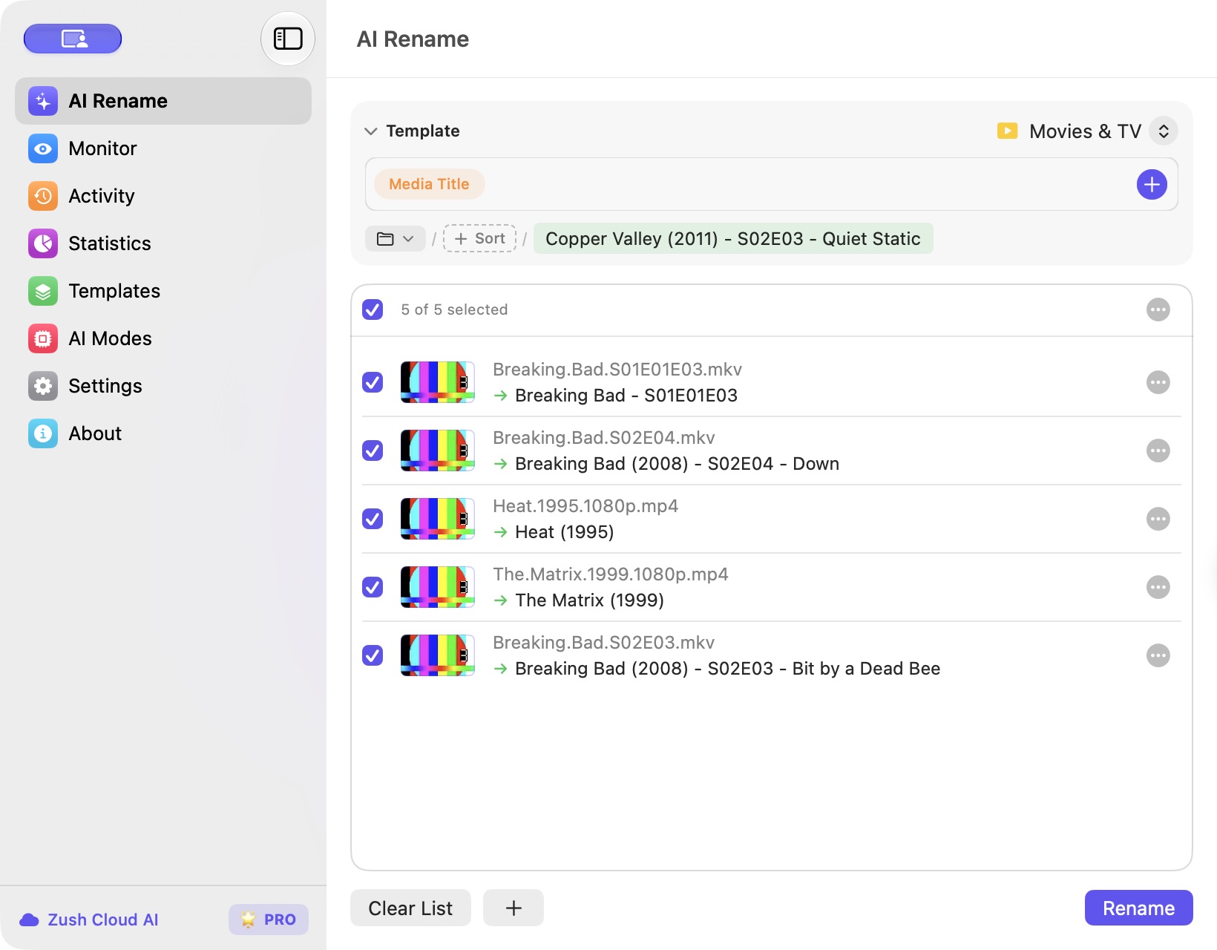This screenshot has height=950, width=1217.
Task: Open more options for Breaking.Bad.S02E03.mkv
Action: point(1158,655)
